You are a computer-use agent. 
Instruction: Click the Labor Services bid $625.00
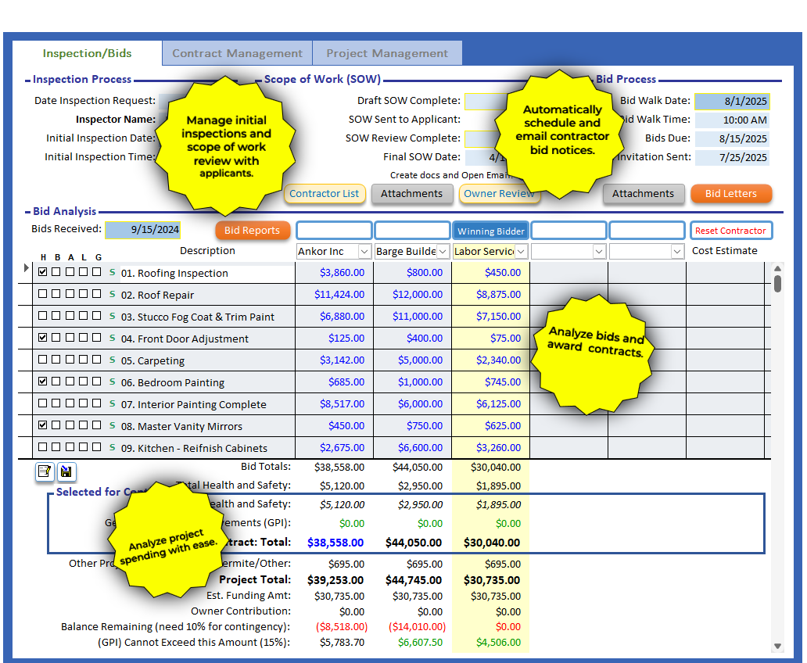[x=503, y=425]
